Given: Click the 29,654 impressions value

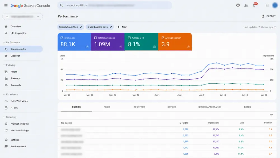Looking at the screenshot, I should 216,129.
